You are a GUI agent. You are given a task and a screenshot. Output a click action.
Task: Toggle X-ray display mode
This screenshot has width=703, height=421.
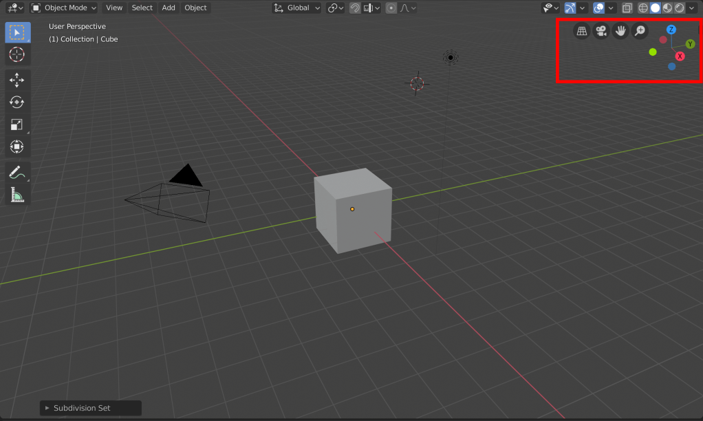pyautogui.click(x=627, y=8)
